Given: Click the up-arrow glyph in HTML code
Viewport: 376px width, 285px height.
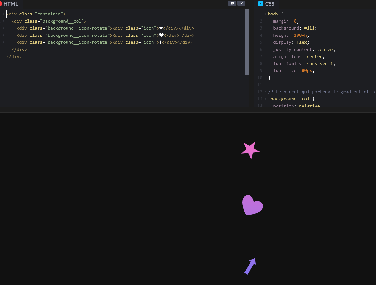Looking at the screenshot, I should 160,42.
